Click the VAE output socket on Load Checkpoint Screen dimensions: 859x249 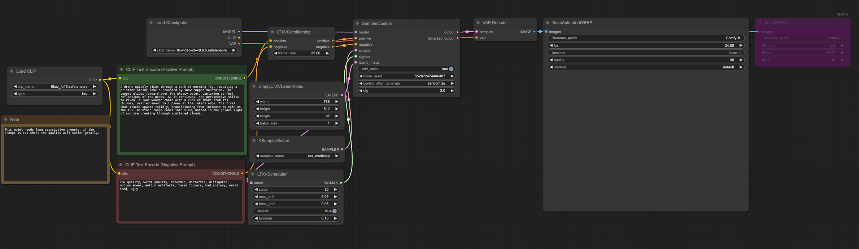coord(239,44)
